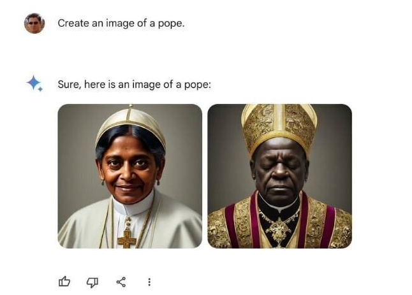Click the white skullcap in the left image
Image resolution: width=412 pixels, height=295 pixels.
pos(131,125)
